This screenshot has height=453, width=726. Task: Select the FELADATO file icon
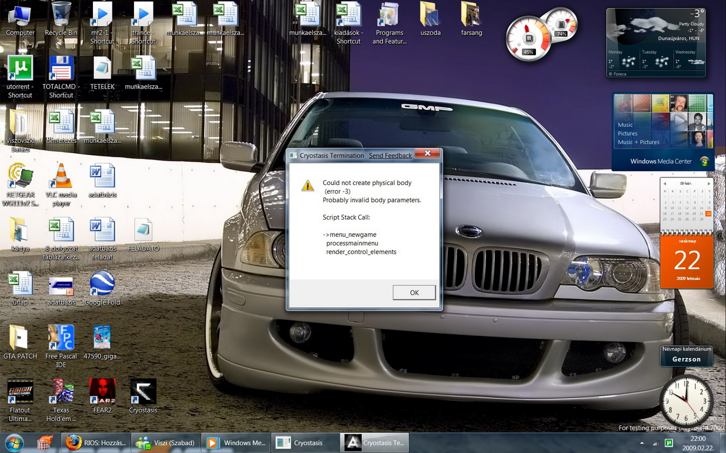143,235
